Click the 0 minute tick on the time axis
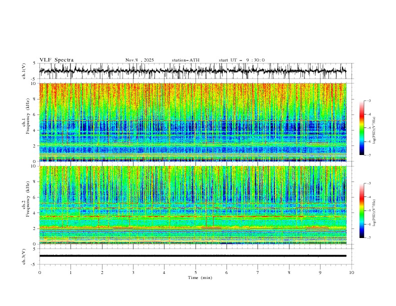This screenshot has height=306, width=396. pyautogui.click(x=39, y=272)
